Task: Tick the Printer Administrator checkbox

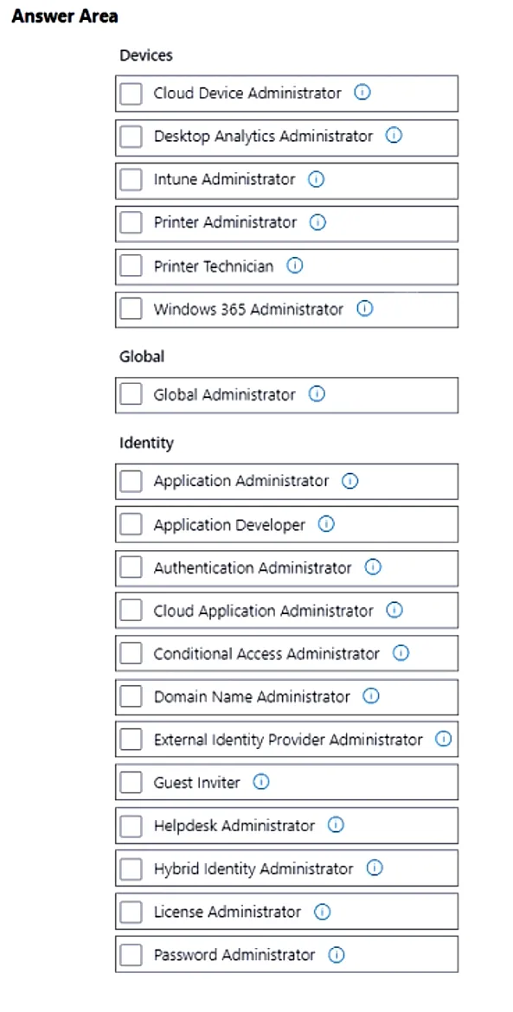Action: click(x=131, y=222)
